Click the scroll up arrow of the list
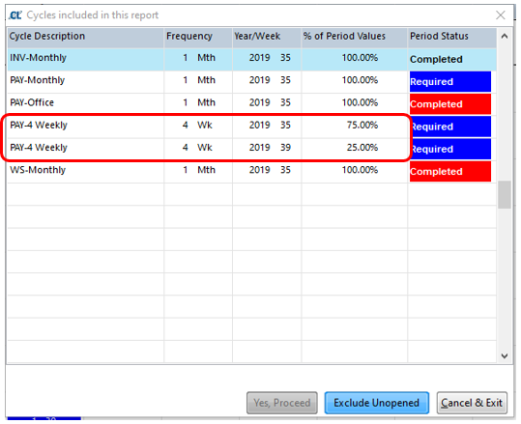The width and height of the screenshot is (521, 424). click(504, 36)
